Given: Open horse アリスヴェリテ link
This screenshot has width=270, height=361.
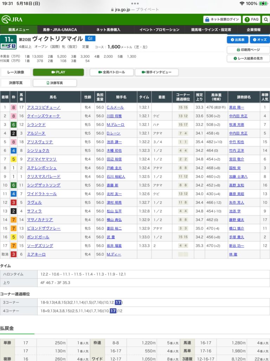Looking at the screenshot, I should pyautogui.click(x=40, y=142).
